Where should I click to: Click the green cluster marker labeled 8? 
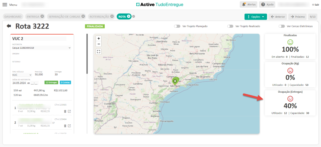(175, 81)
